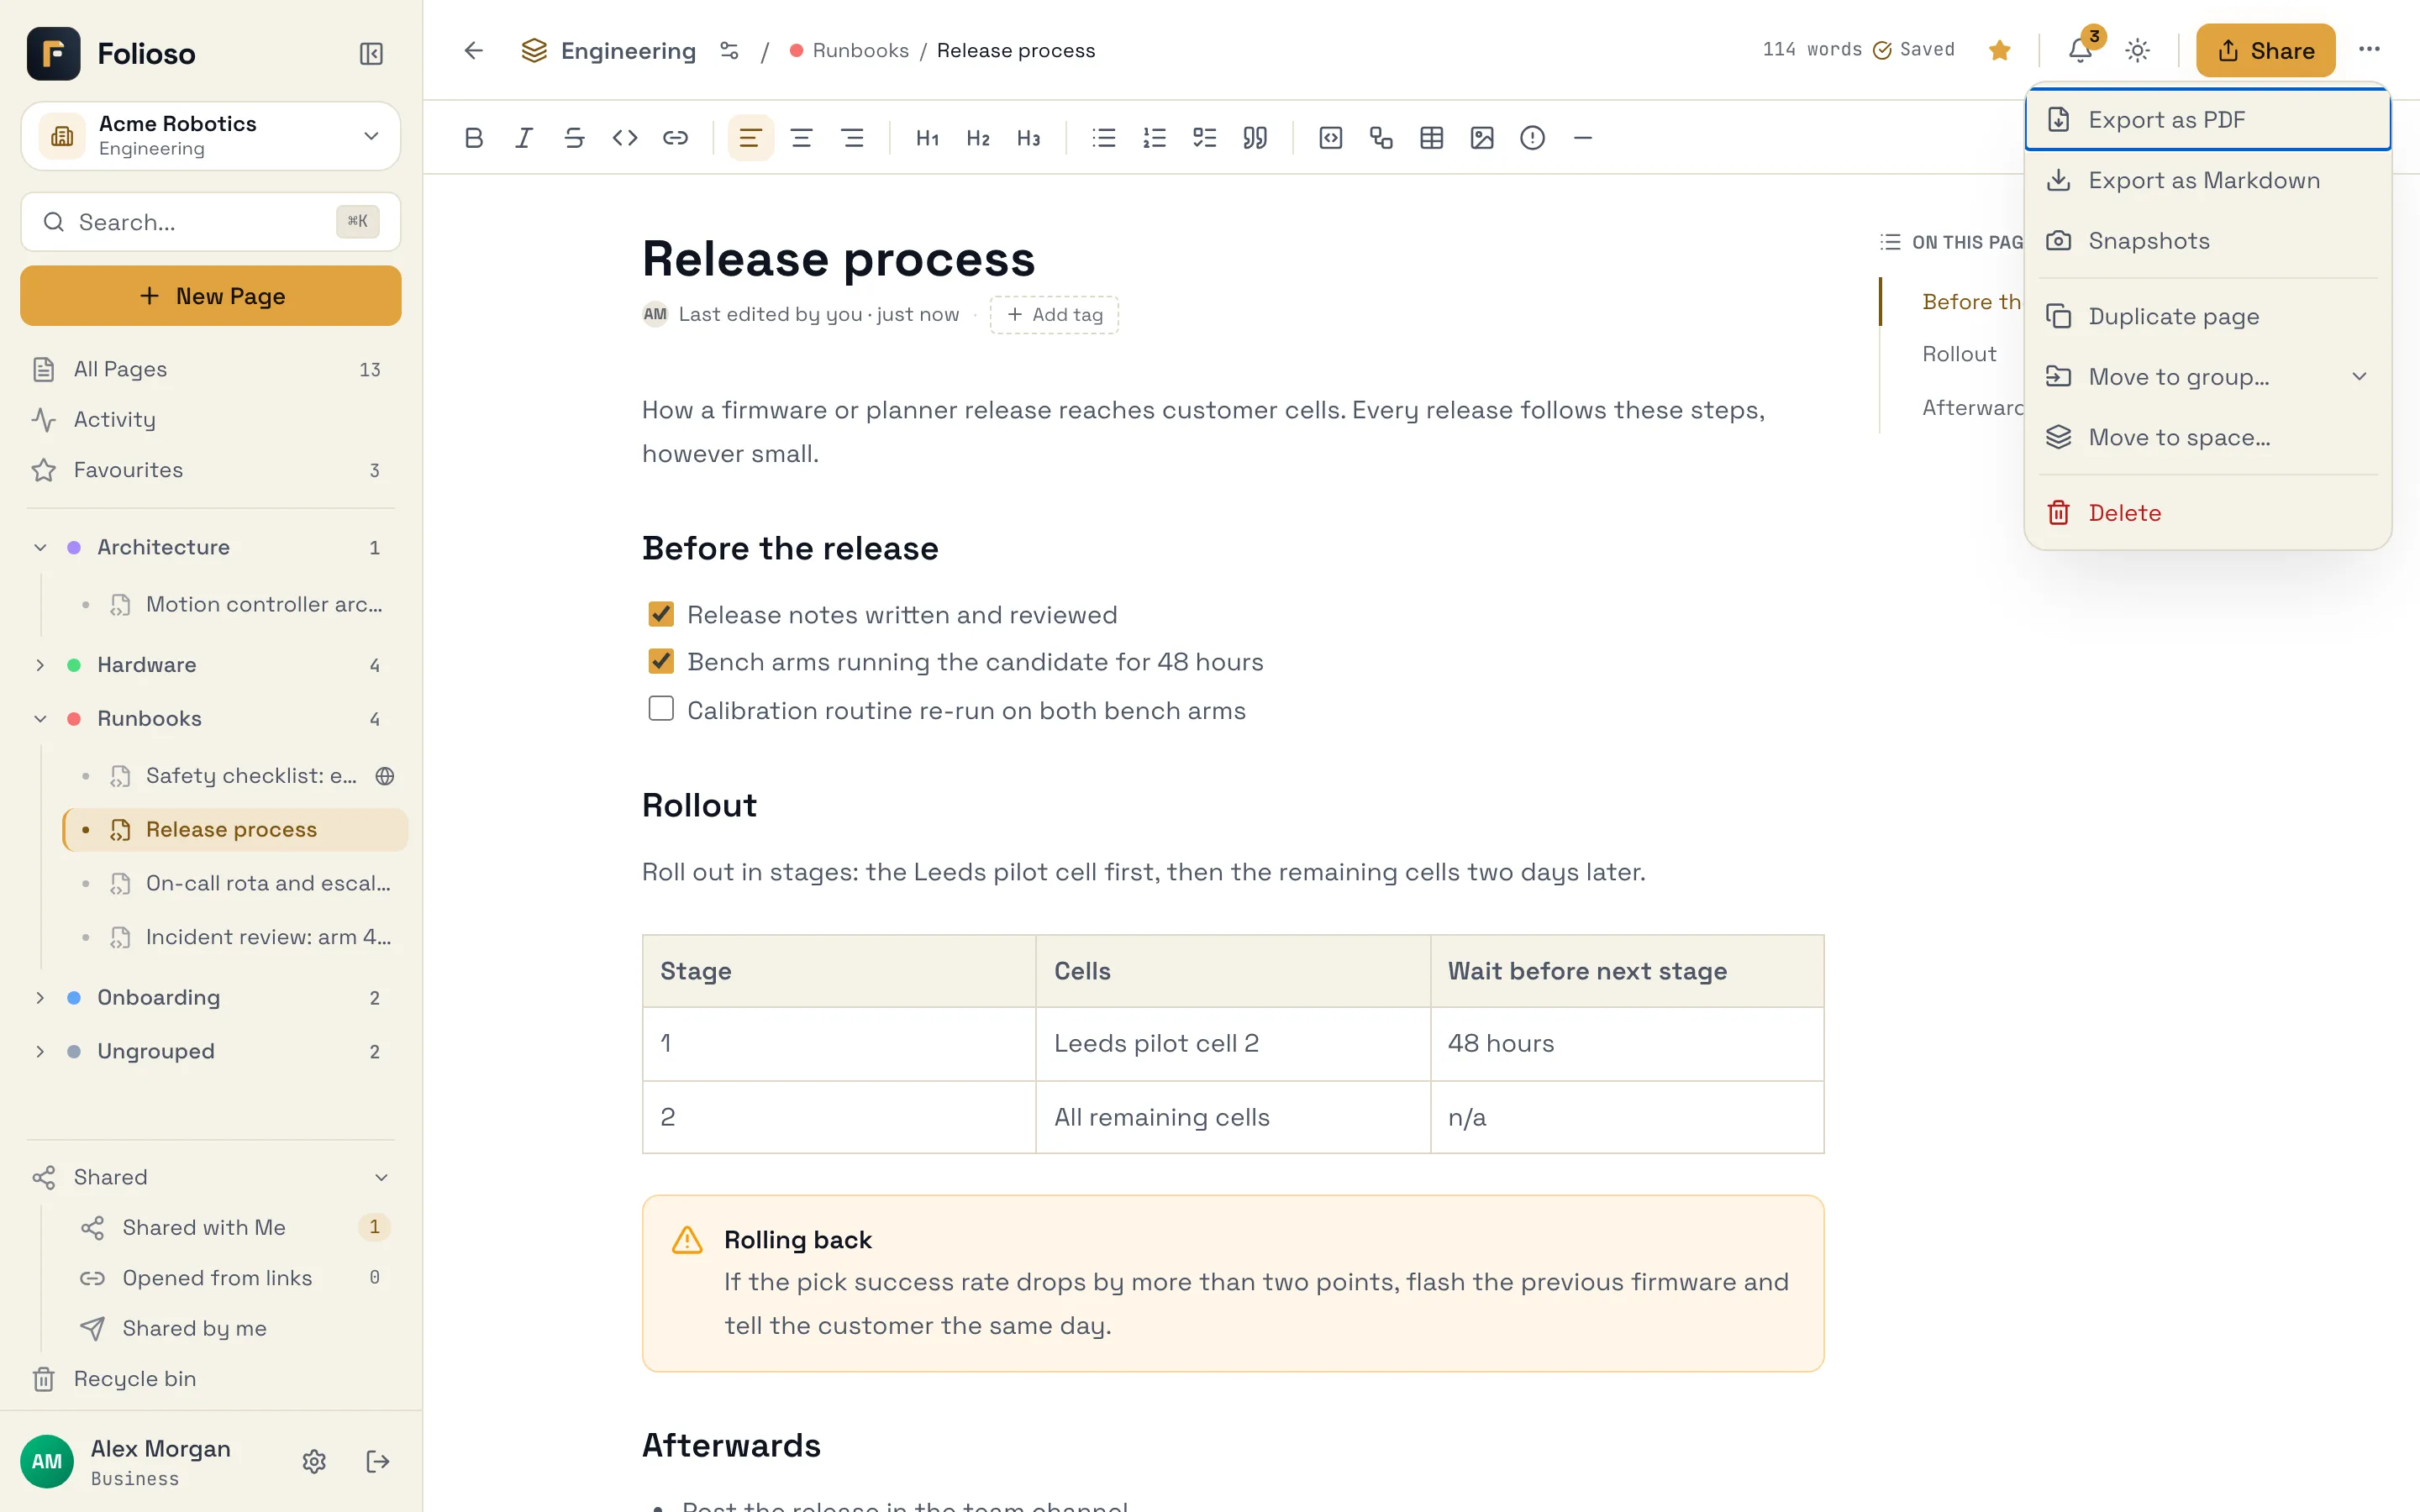
Task: Collapse the sidebar panel
Action: tap(371, 53)
